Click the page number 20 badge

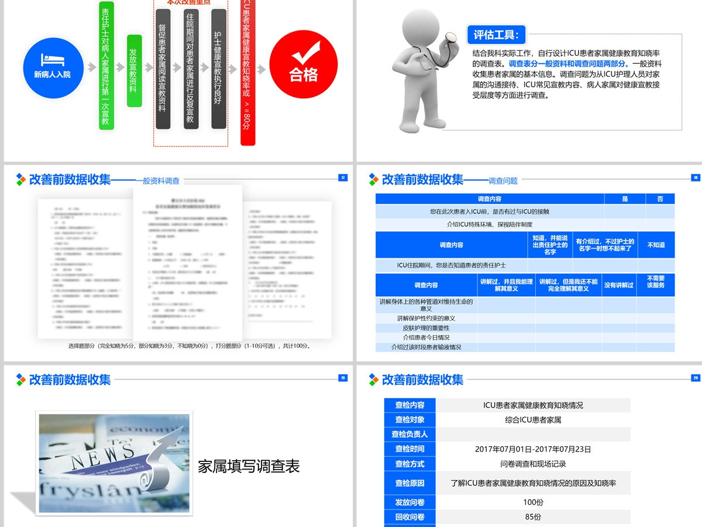point(696,378)
